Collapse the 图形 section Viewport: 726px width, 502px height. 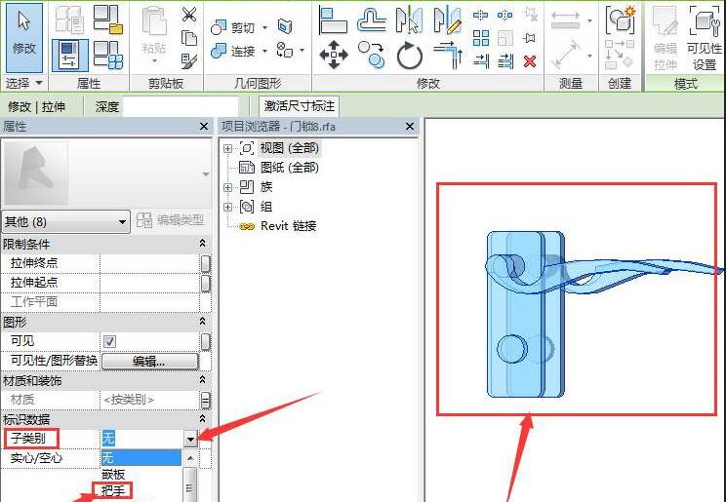pos(202,321)
